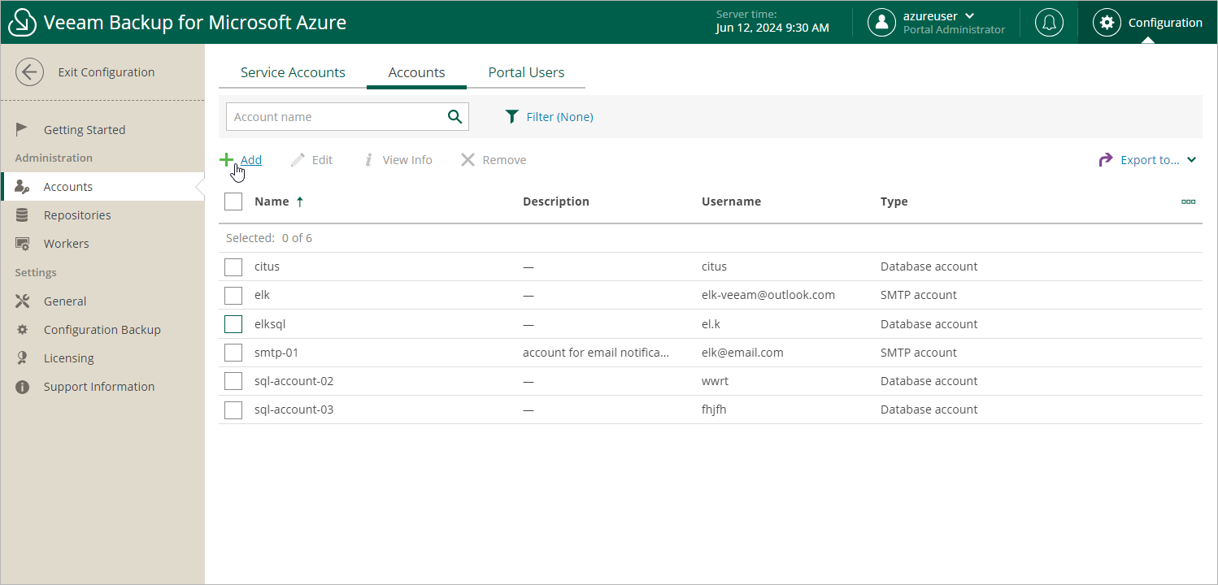Click the Add link
The width and height of the screenshot is (1218, 585).
(x=251, y=160)
